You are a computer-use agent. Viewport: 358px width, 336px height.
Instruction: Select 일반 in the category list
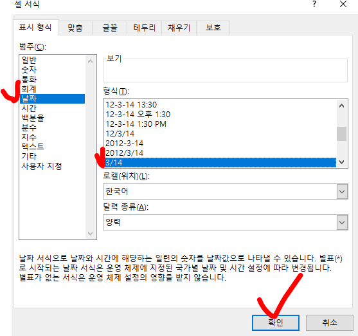click(52, 60)
